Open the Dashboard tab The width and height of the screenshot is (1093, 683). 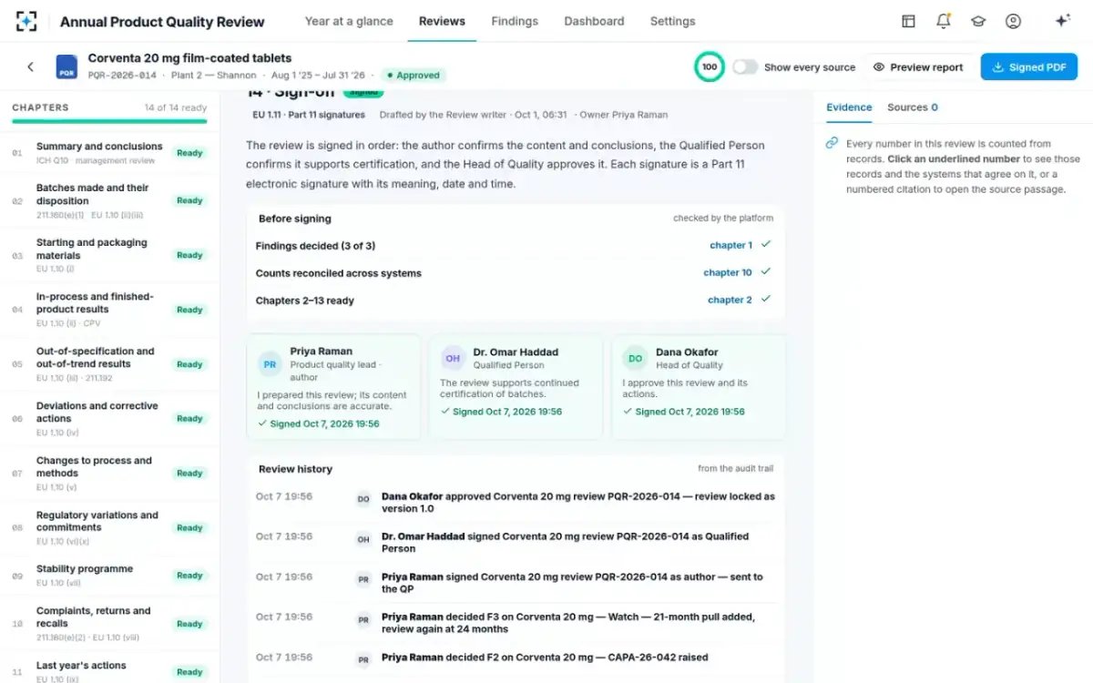(594, 21)
